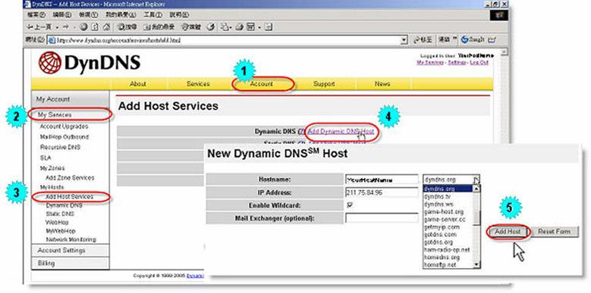Image resolution: width=591 pixels, height=293 pixels.
Task: Open Dynamic DNS in sidebar
Action: 64,206
